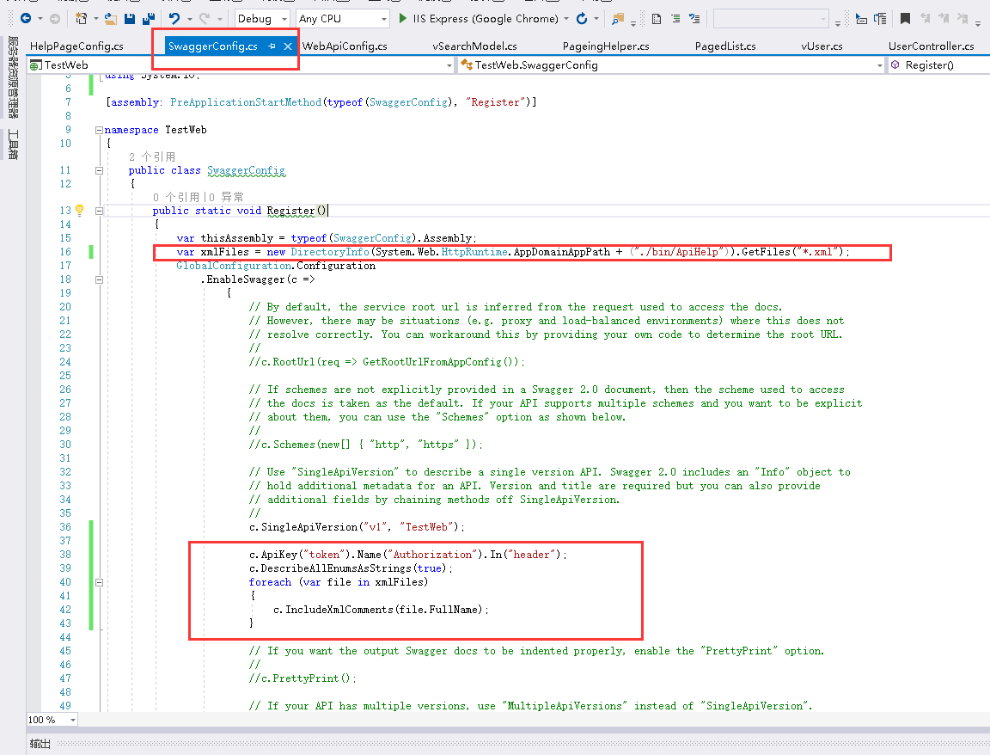Click the lightbulb quick actions icon

pyautogui.click(x=80, y=211)
